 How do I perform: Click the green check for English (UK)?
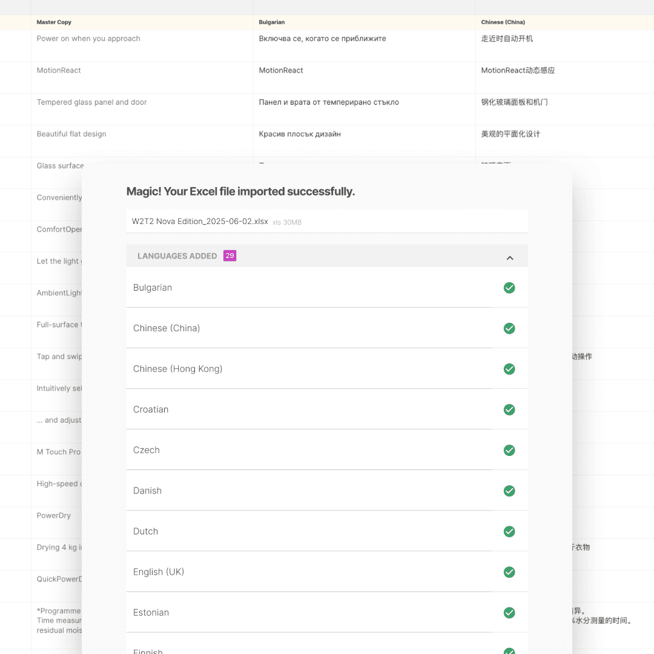pyautogui.click(x=509, y=572)
